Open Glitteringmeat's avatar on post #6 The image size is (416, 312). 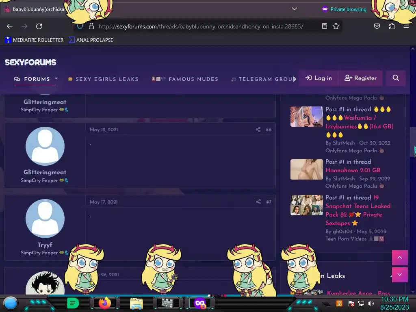click(45, 146)
